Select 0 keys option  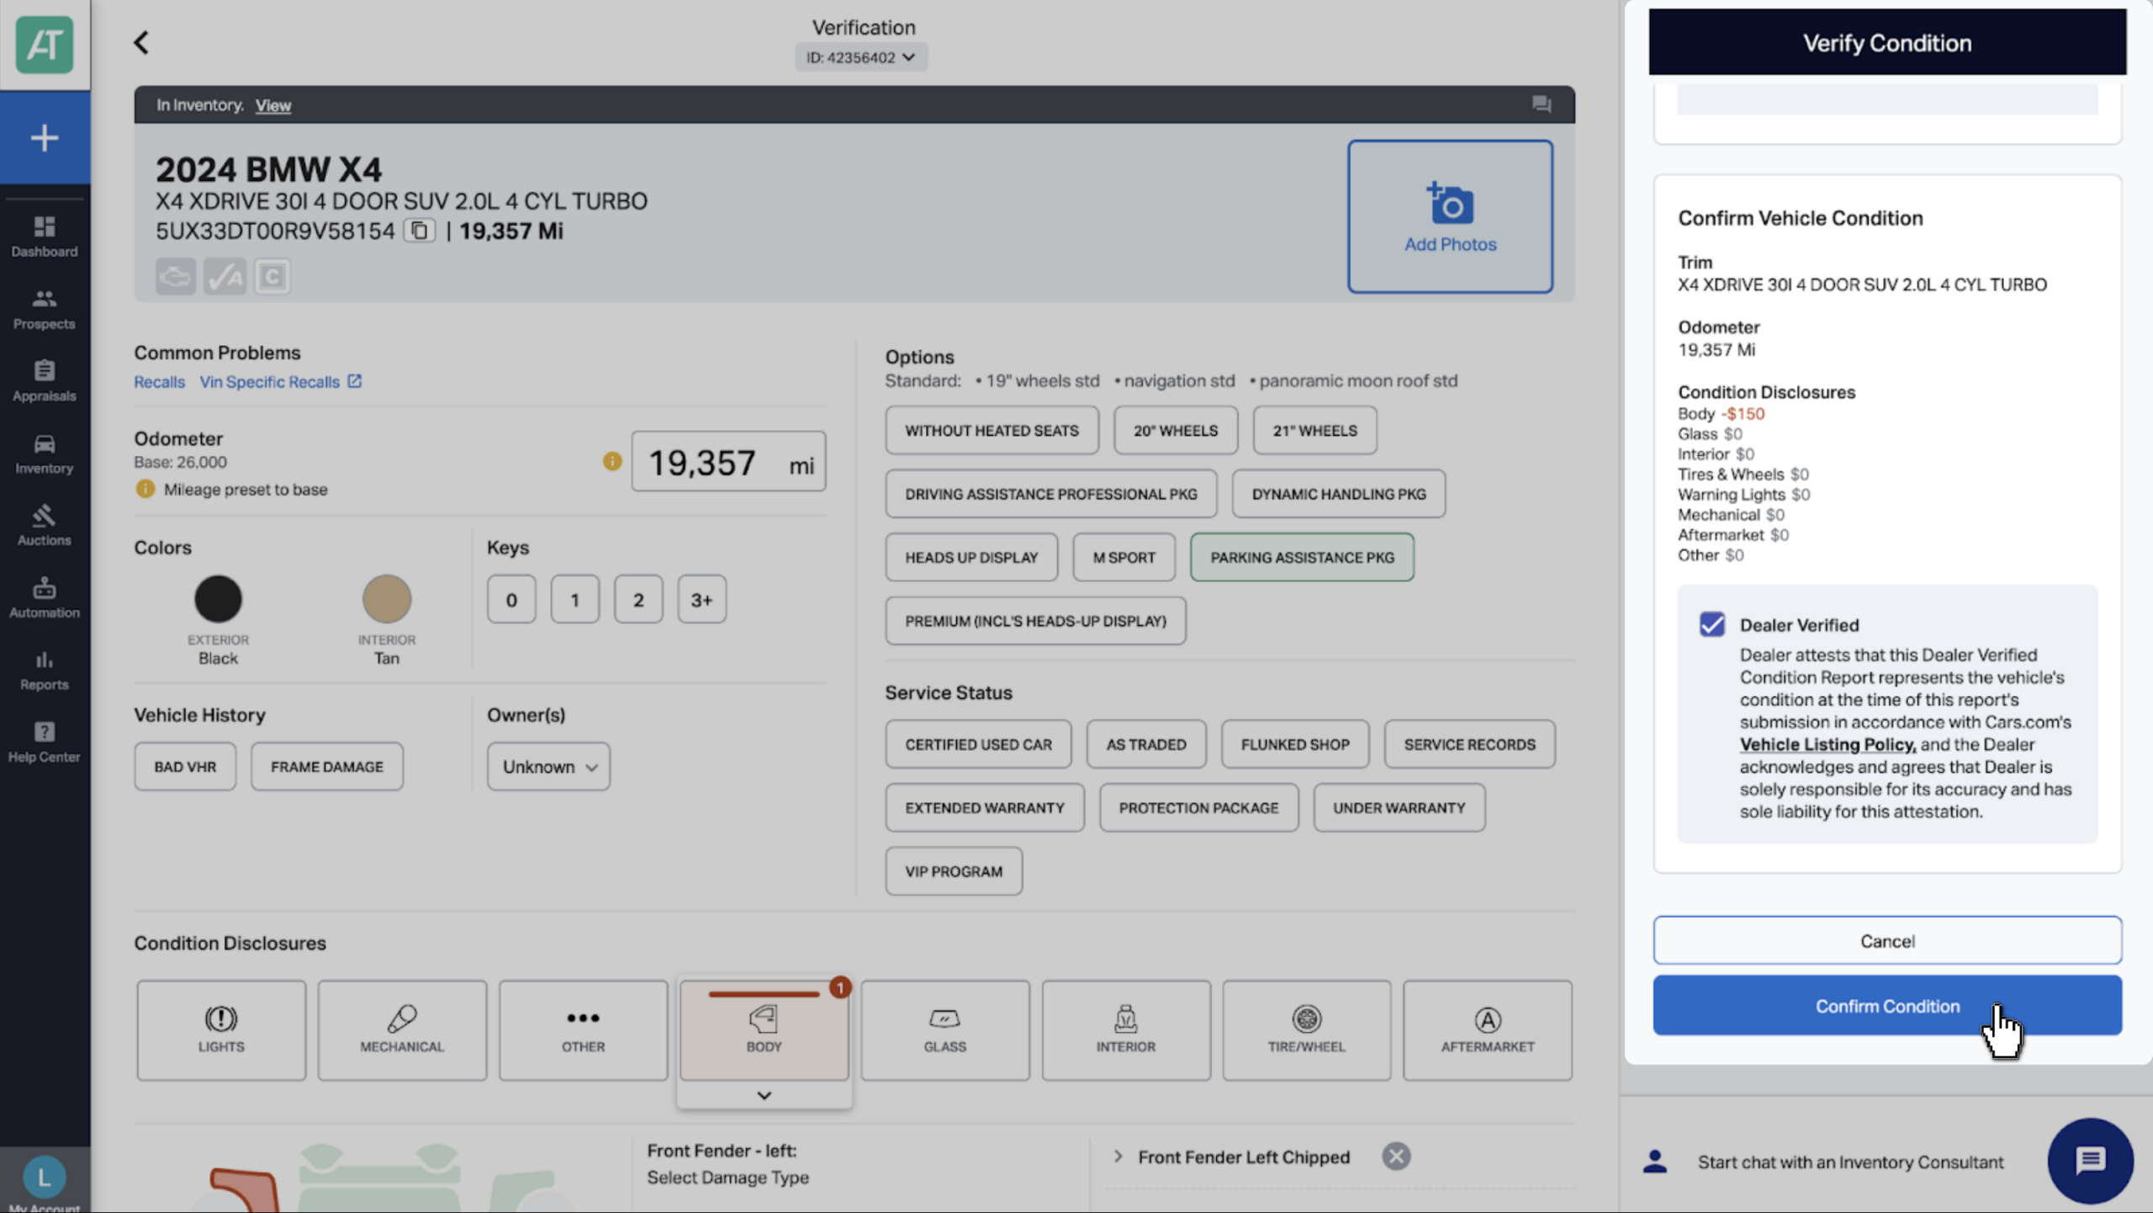[x=511, y=599]
